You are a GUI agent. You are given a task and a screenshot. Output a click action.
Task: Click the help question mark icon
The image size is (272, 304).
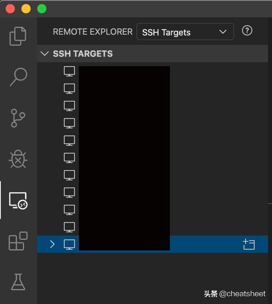pos(247,31)
